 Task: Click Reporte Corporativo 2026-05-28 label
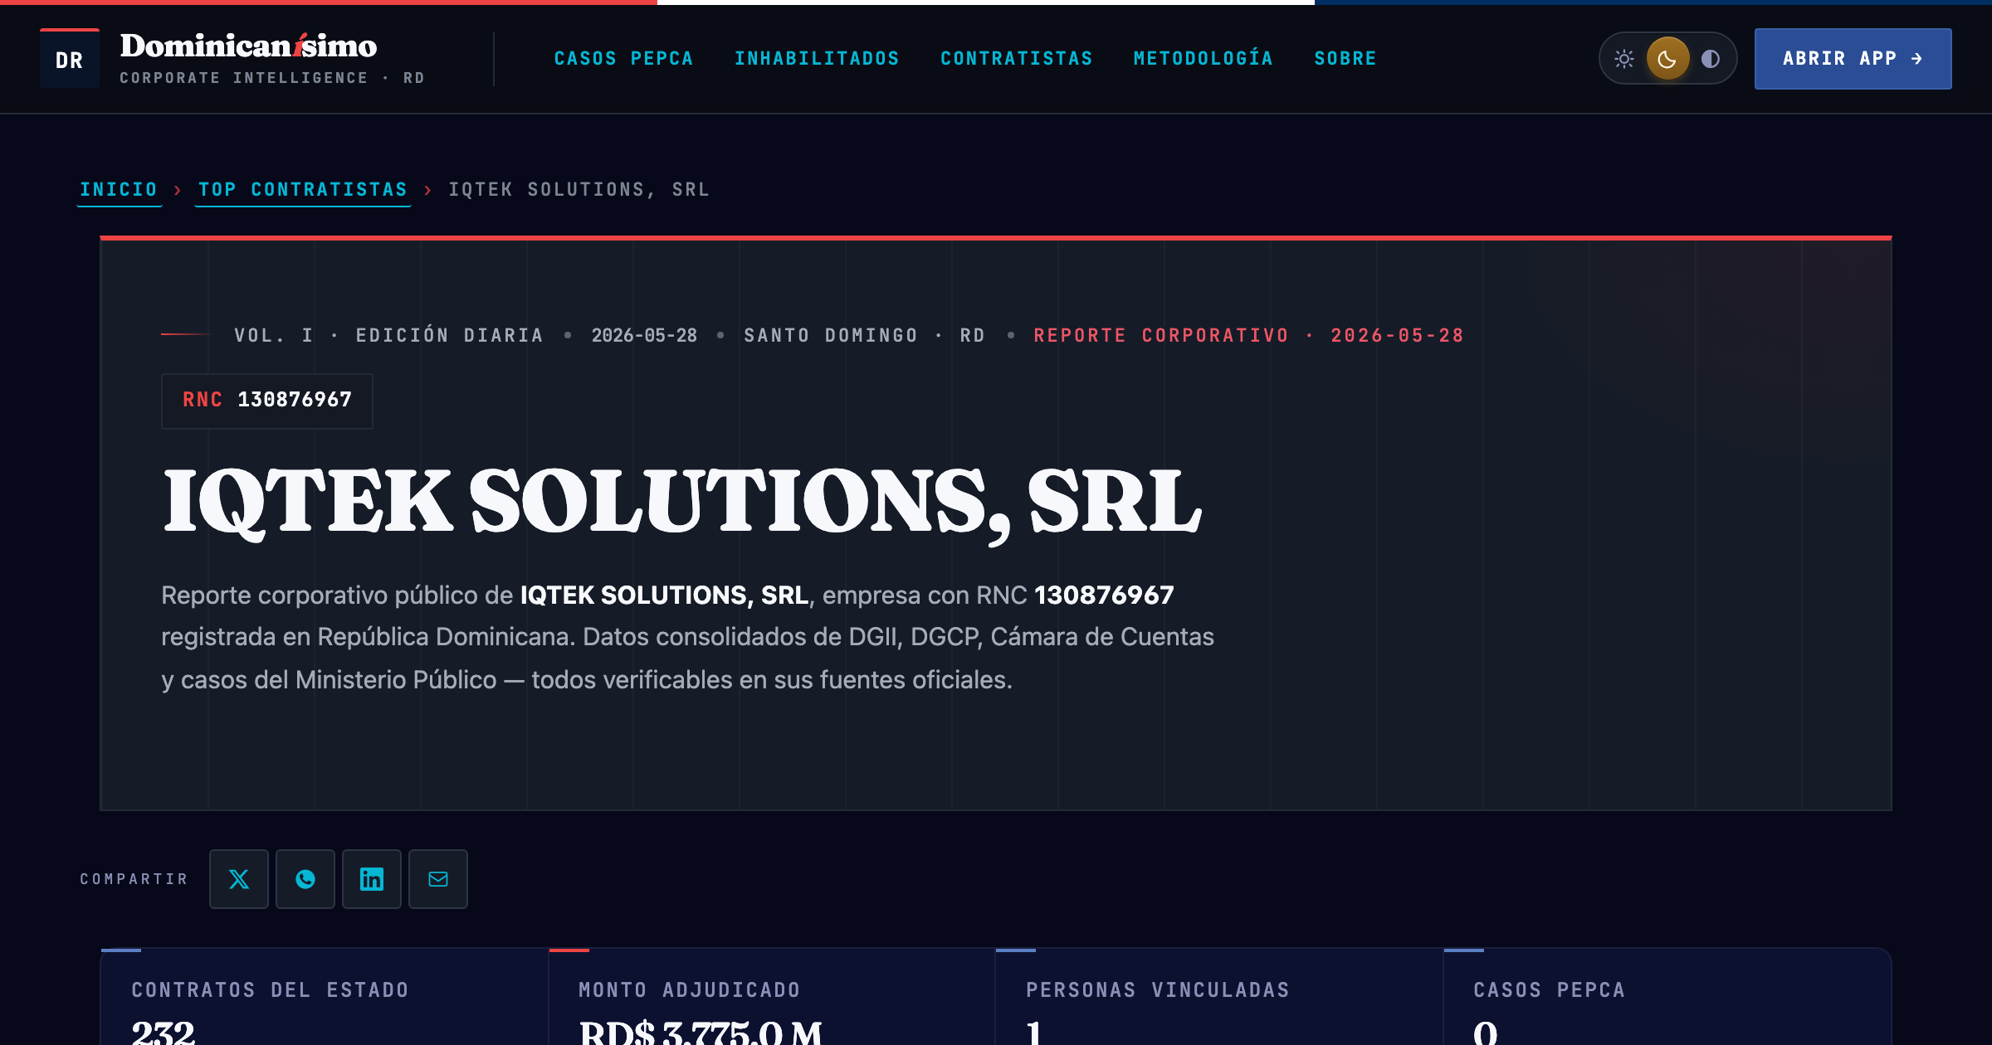(1248, 335)
